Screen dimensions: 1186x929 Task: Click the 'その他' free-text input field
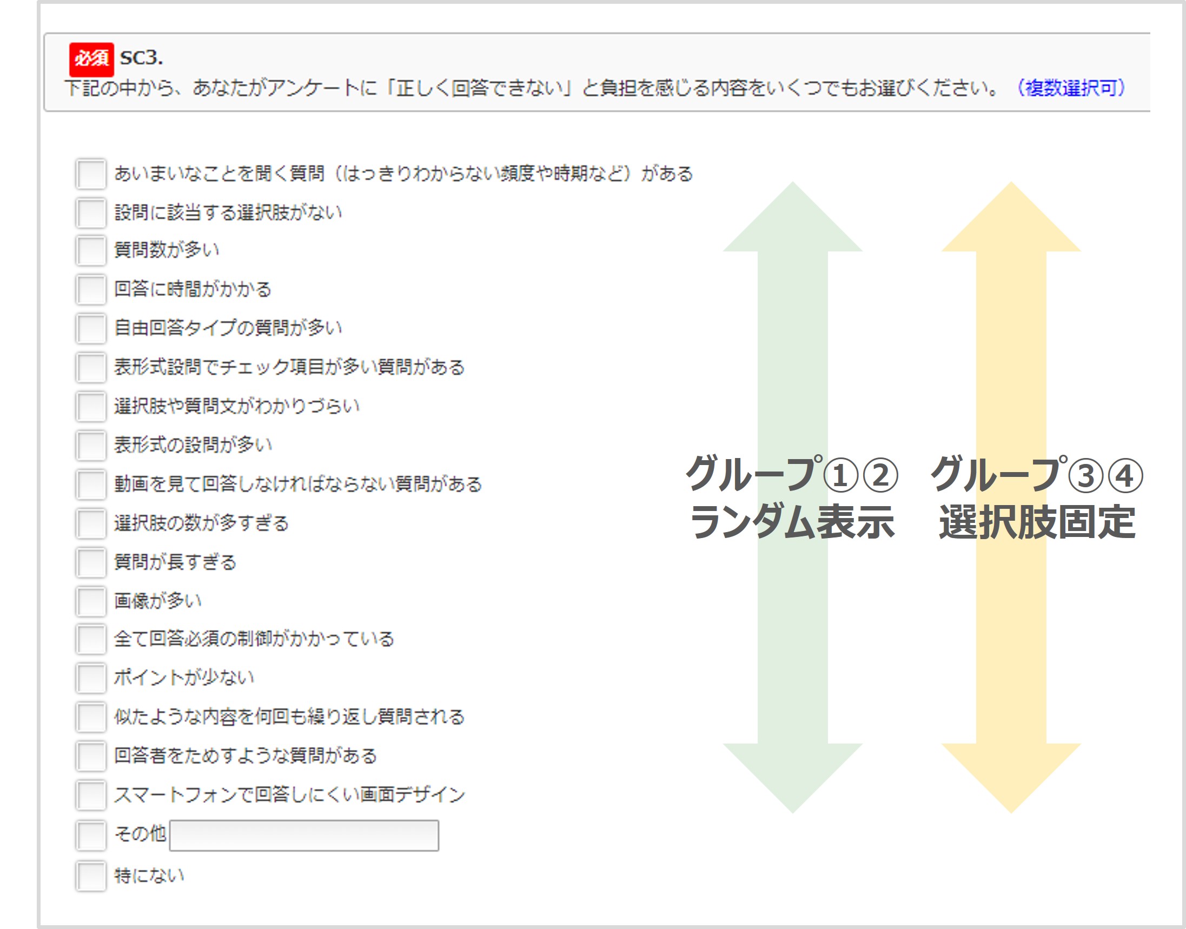tap(303, 835)
